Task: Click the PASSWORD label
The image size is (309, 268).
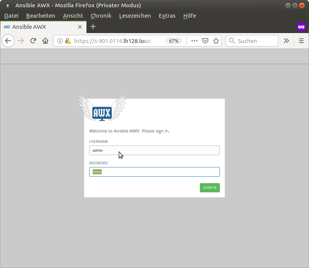Action: [x=98, y=163]
